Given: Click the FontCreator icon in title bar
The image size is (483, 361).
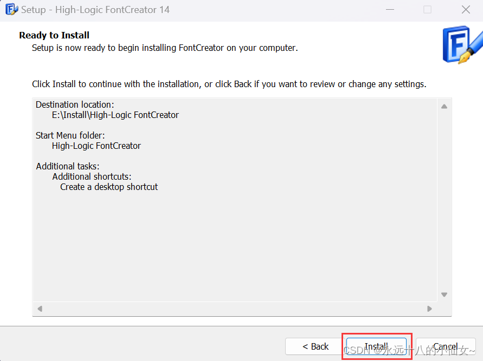Looking at the screenshot, I should (11, 10).
